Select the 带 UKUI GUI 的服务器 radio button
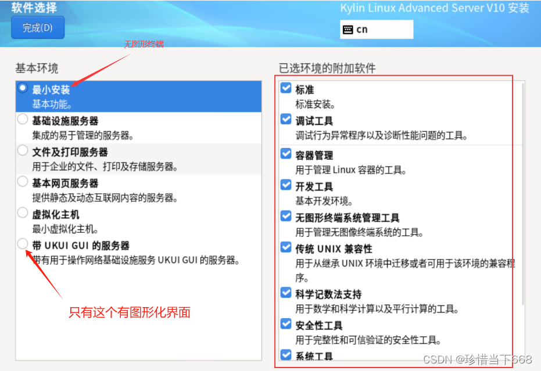 click(23, 243)
